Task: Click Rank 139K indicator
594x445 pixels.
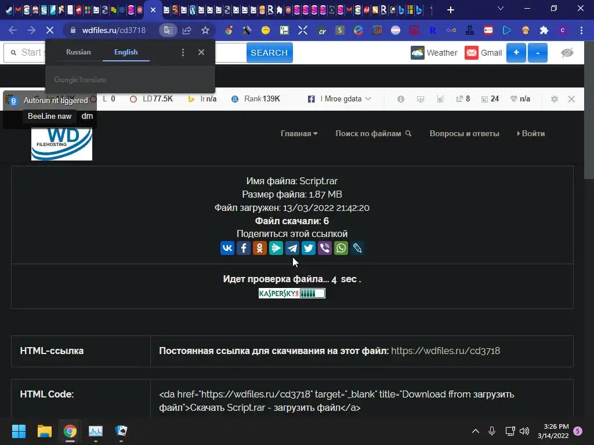Action: (256, 99)
